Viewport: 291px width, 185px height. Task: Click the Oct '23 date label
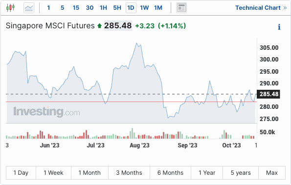click(231, 145)
